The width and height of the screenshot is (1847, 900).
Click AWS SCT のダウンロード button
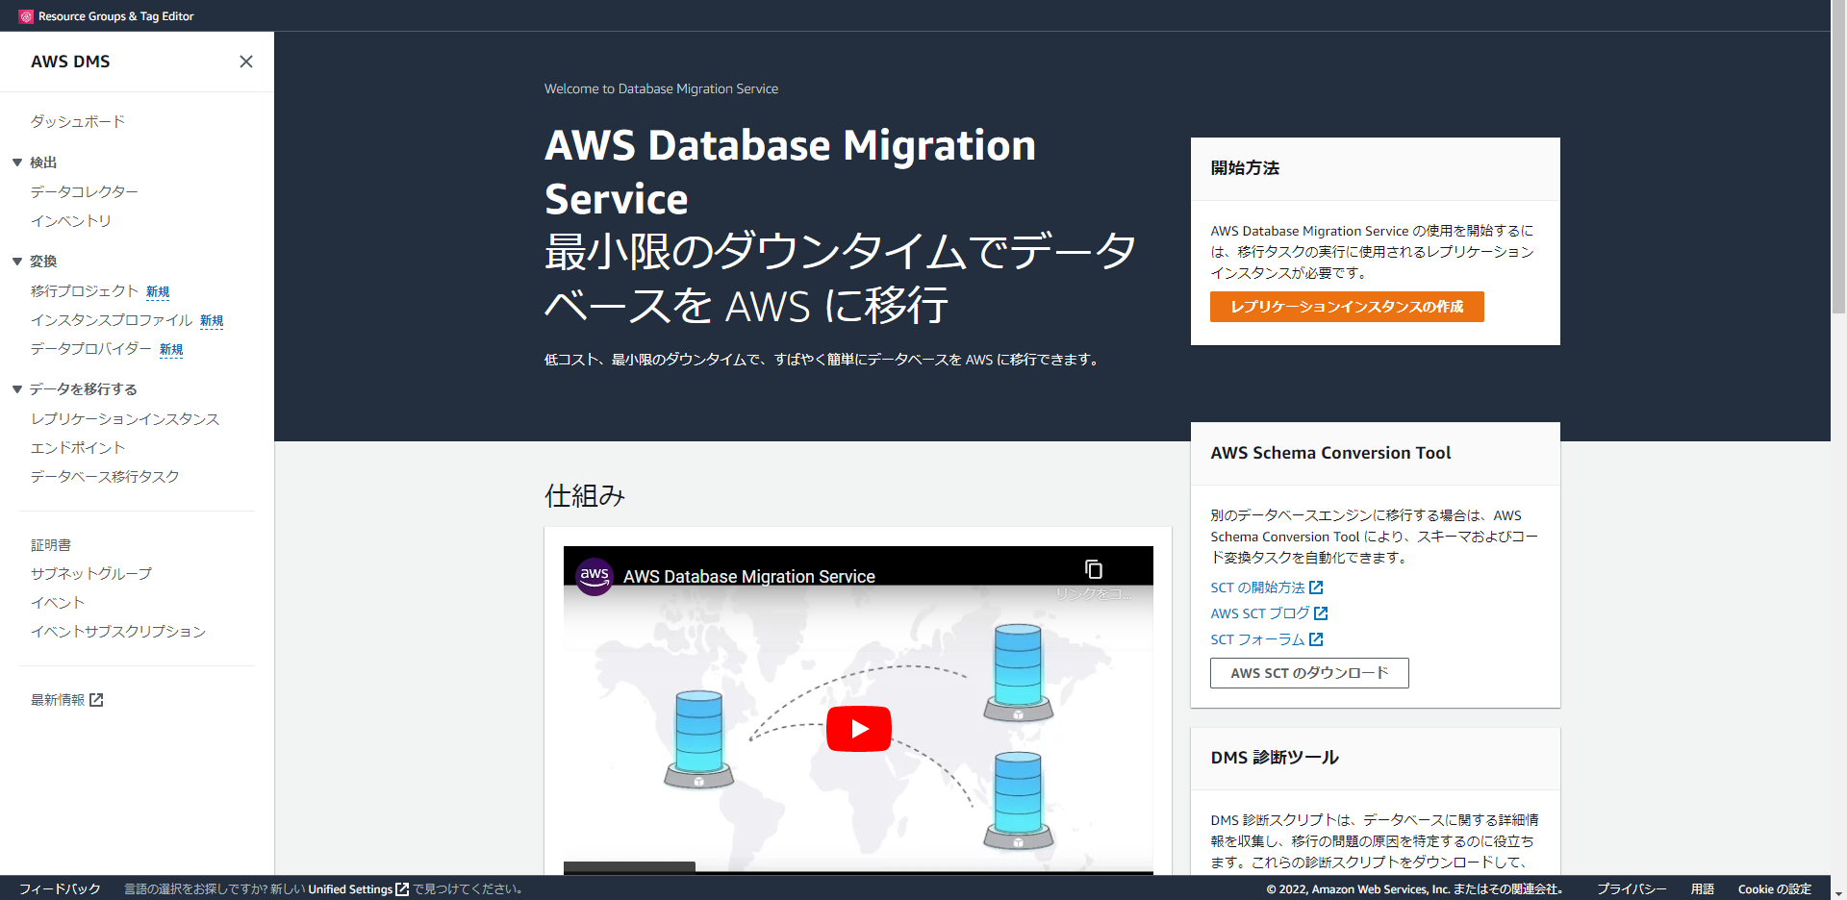click(x=1309, y=673)
